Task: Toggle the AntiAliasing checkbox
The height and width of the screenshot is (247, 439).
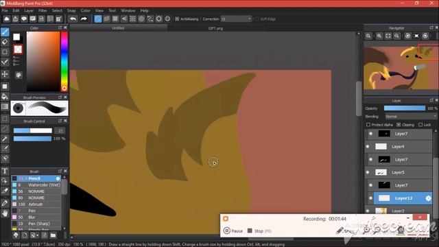Action: pyautogui.click(x=177, y=19)
